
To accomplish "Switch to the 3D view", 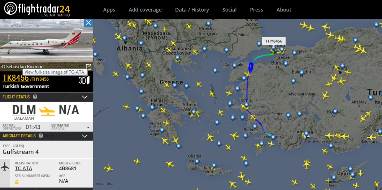I will tap(84, 80).
